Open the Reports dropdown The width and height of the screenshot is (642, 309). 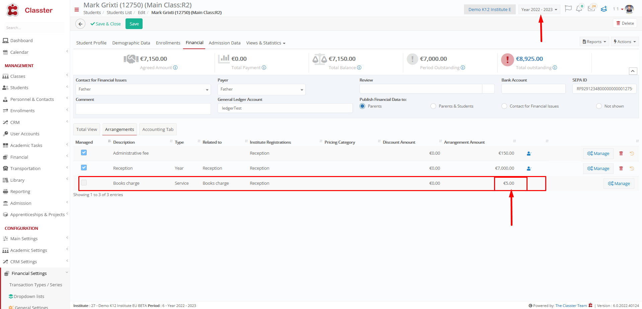[x=594, y=42]
